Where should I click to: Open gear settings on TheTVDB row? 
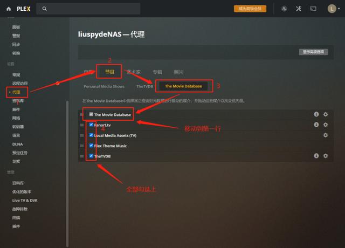[x=326, y=156]
